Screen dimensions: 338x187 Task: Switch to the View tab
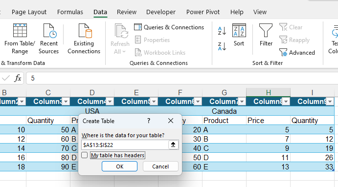tap(260, 12)
